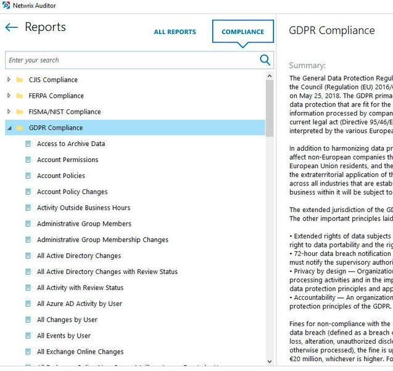
Task: Select the CJIS Compliance folder
Action: click(x=53, y=80)
